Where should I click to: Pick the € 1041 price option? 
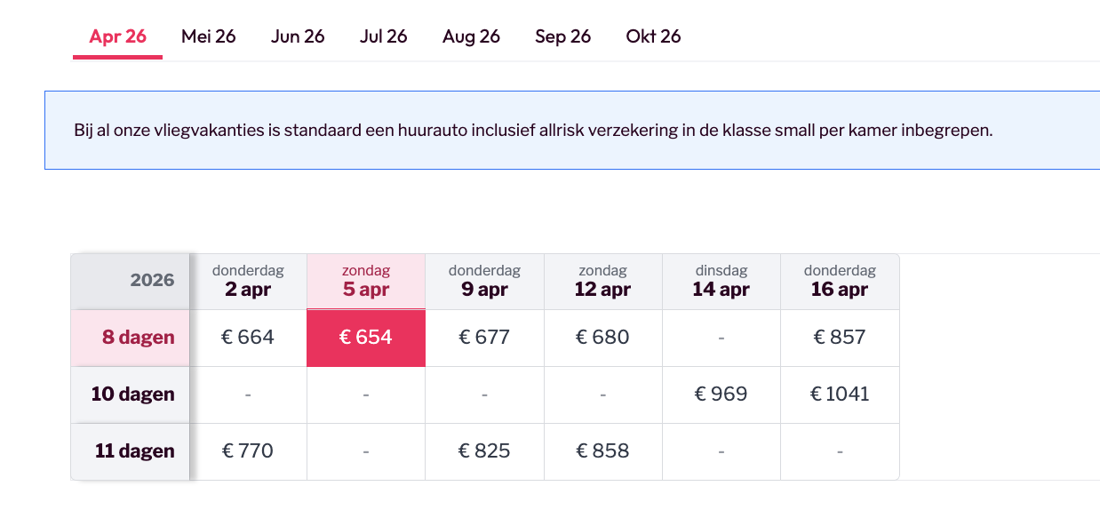click(x=840, y=394)
